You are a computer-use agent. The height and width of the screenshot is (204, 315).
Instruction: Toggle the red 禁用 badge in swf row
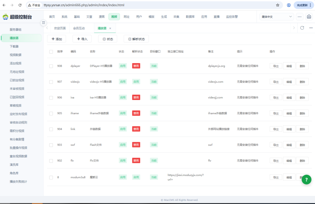[x=136, y=145]
